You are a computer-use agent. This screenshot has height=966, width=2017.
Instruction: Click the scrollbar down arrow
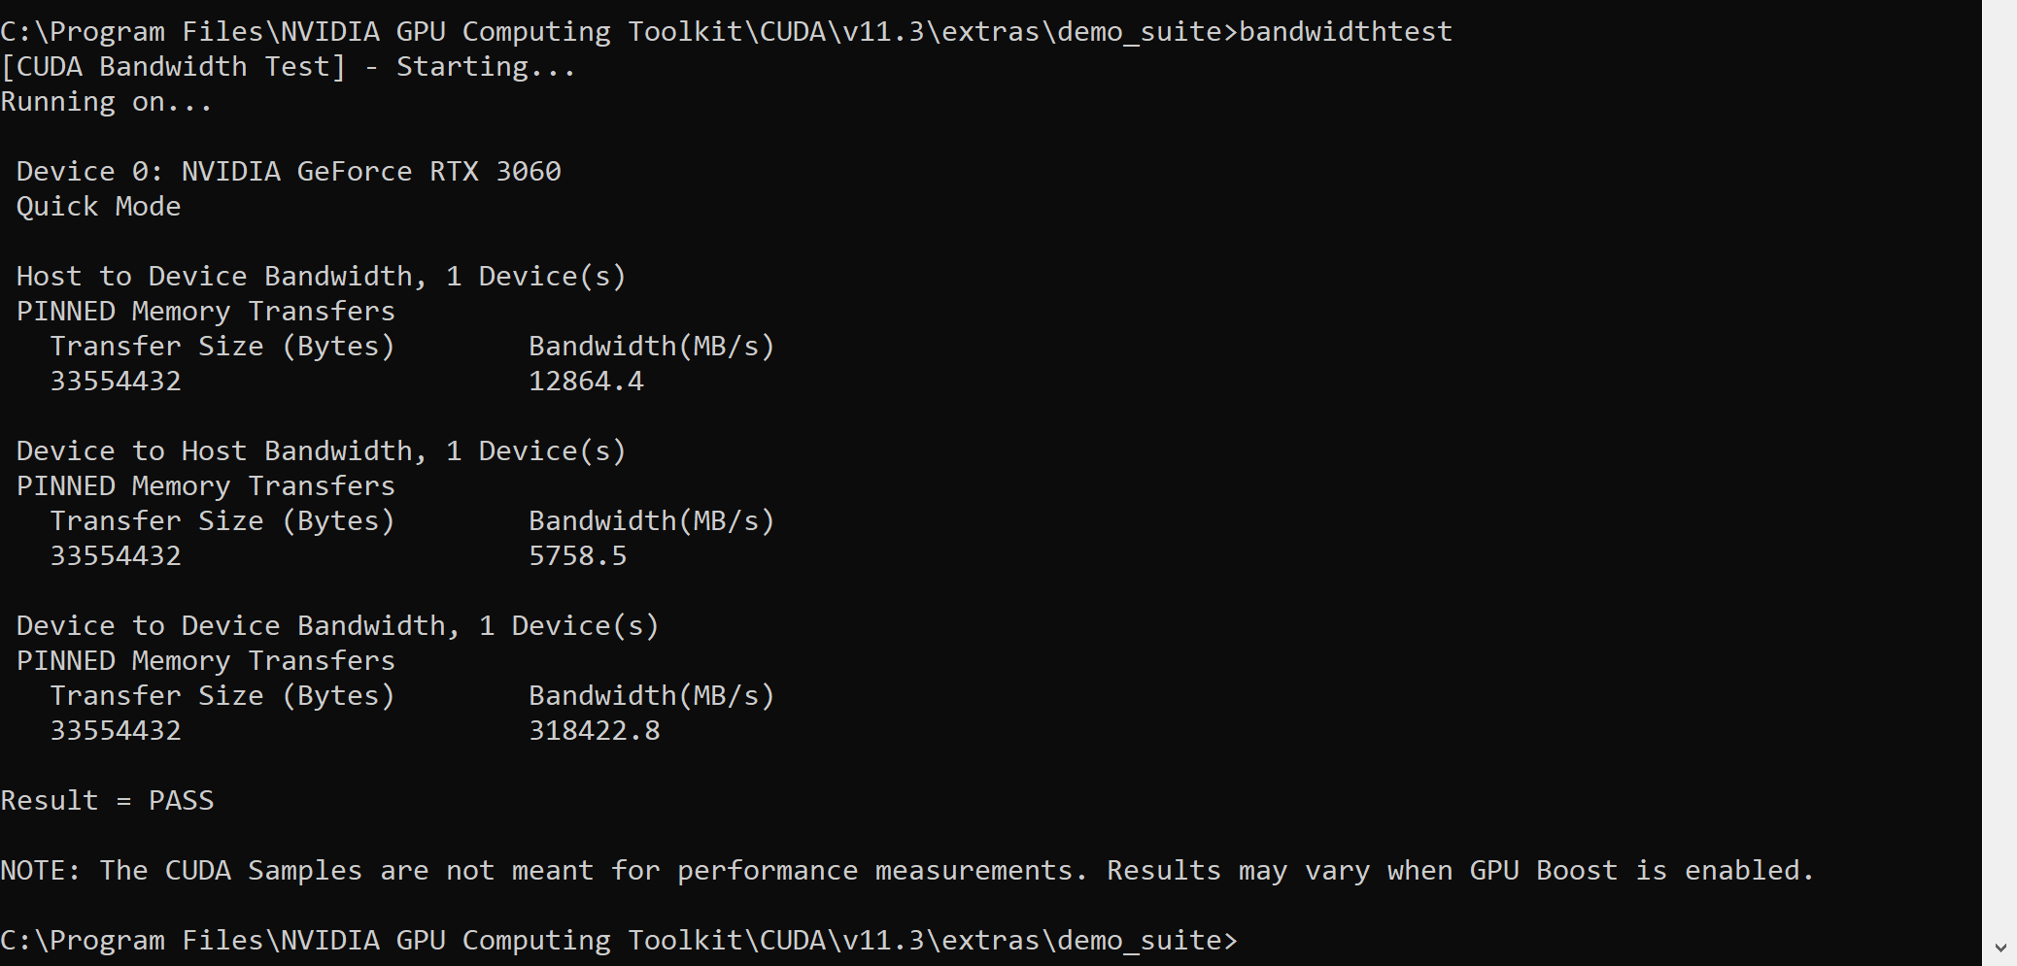coord(2000,948)
